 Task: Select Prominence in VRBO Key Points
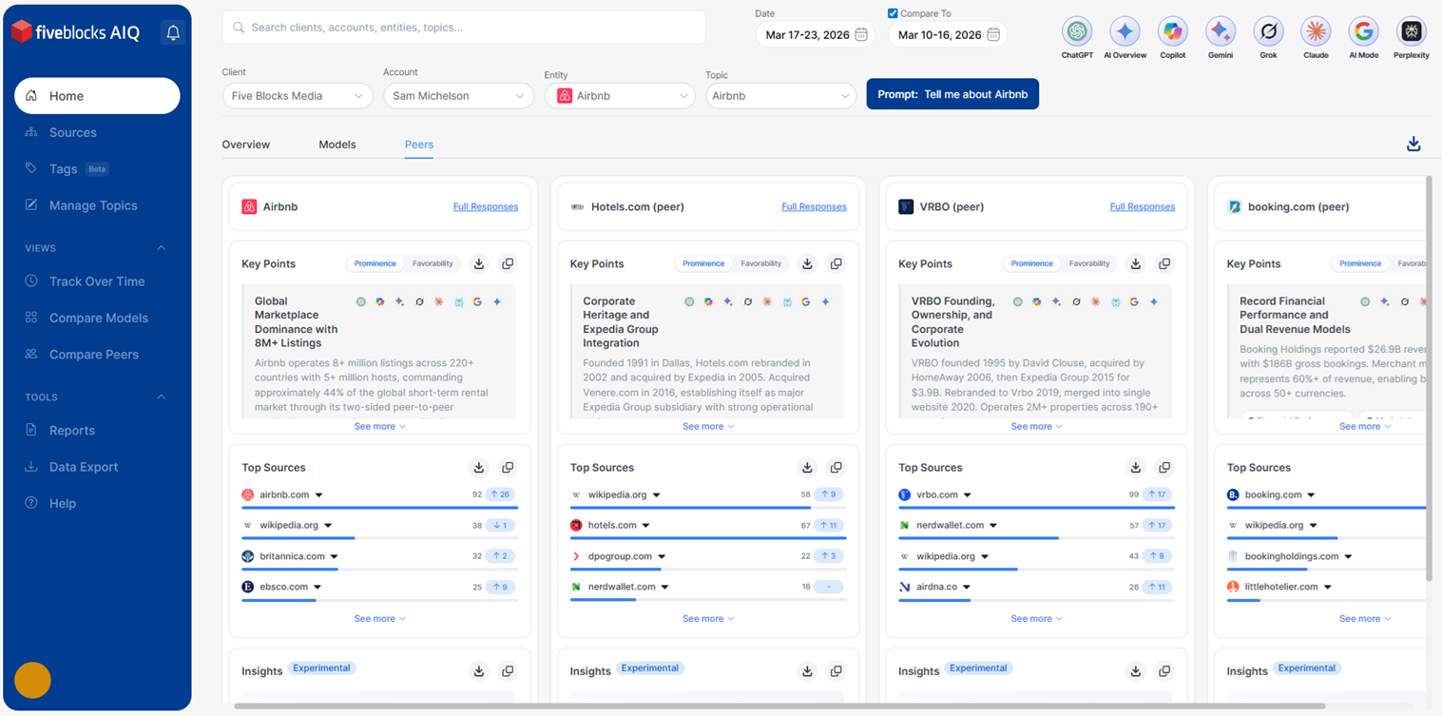click(1032, 263)
